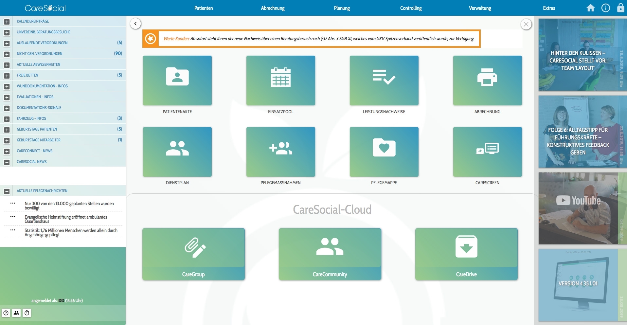The height and width of the screenshot is (325, 627).
Task: Expand Freie Betten section
Action: (x=7, y=76)
